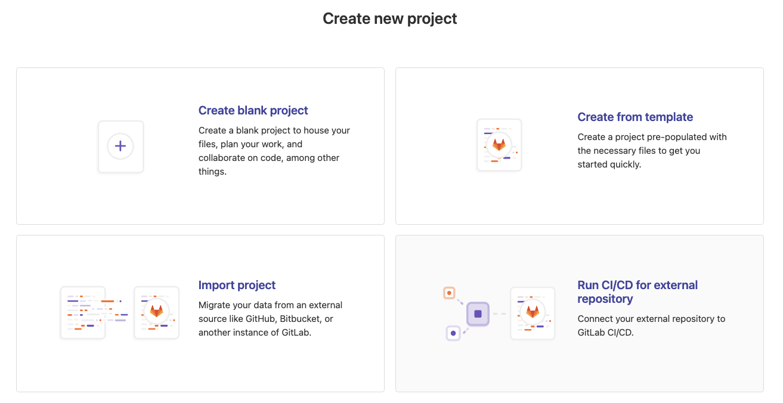Click the blank project description text
The height and width of the screenshot is (403, 783).
(274, 151)
